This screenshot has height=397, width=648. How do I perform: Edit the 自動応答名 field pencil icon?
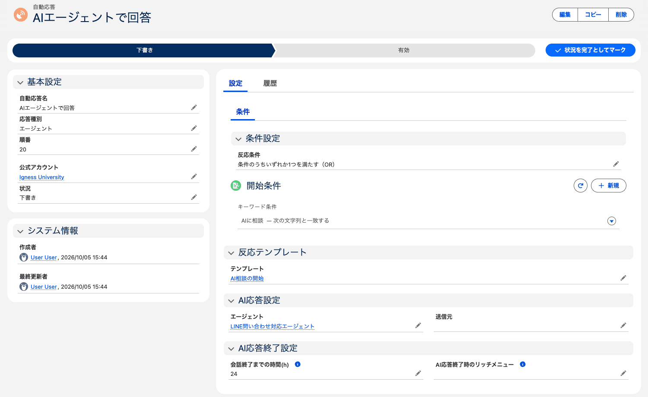pos(194,107)
